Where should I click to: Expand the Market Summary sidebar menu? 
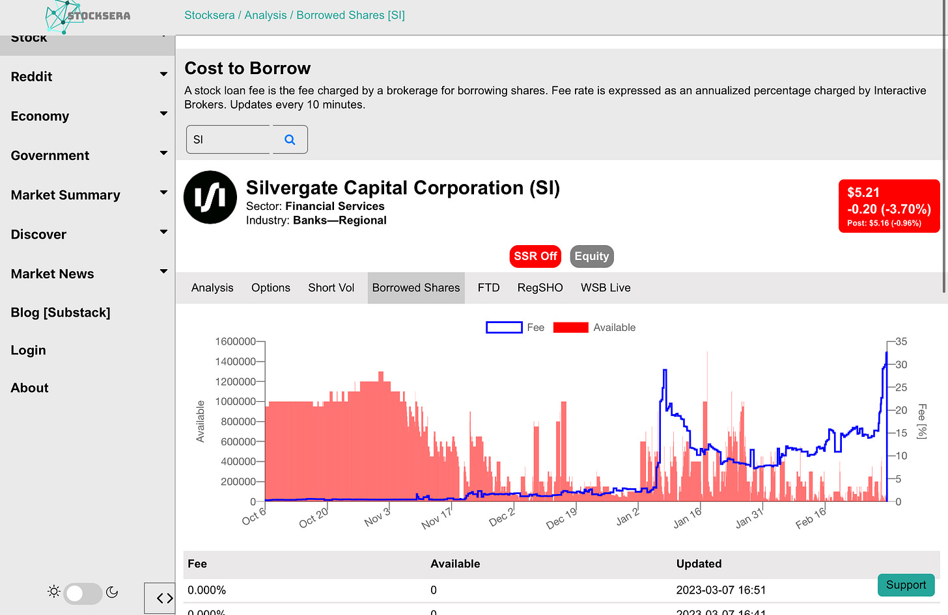[x=87, y=195]
